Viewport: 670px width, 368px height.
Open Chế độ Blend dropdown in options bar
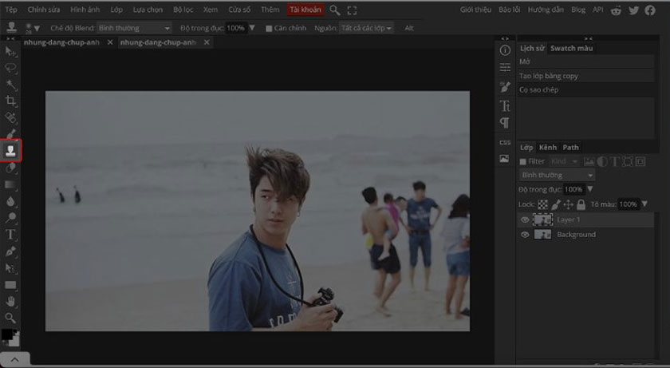(x=134, y=28)
